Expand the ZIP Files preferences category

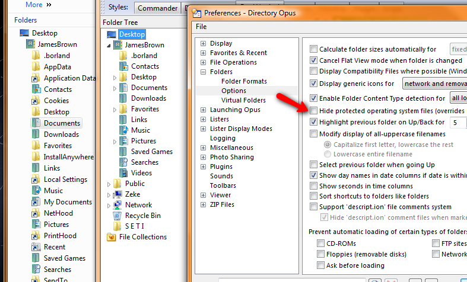(x=203, y=204)
